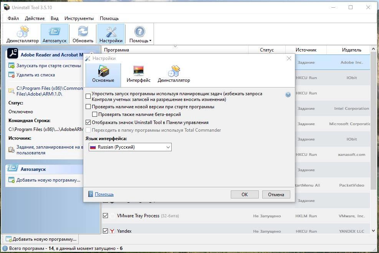This screenshot has width=379, height=253.
Task: Open Настройки from the main toolbar
Action: pos(111,34)
